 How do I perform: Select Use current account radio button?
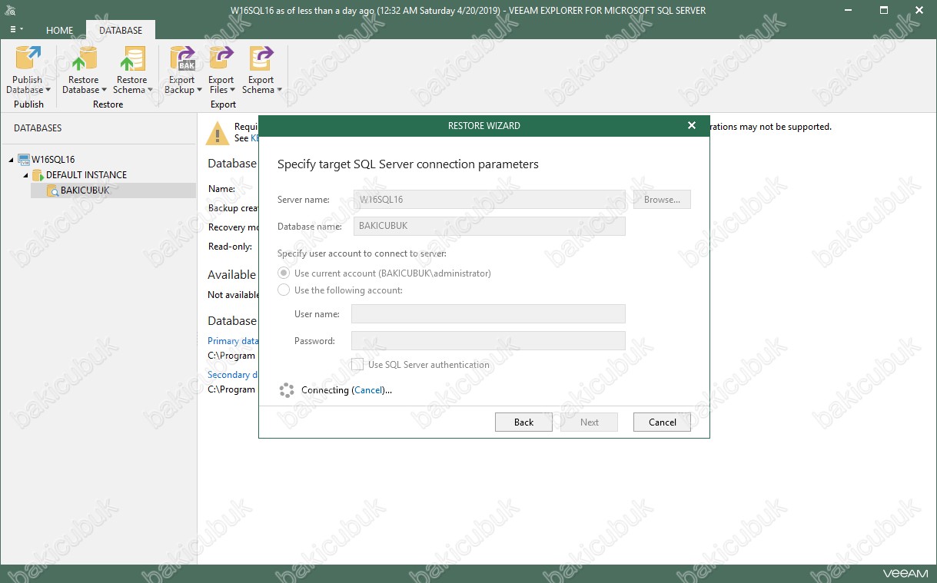284,273
